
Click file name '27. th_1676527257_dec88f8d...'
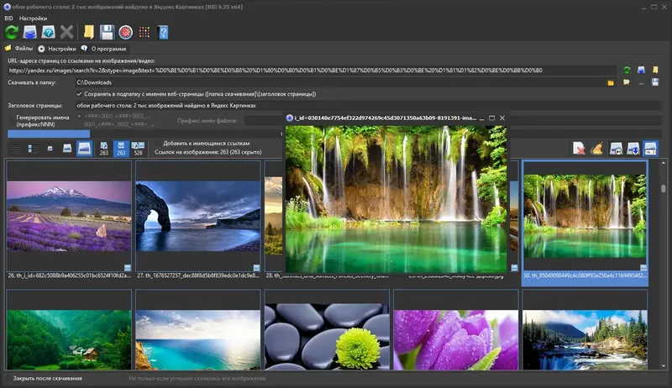coord(198,275)
